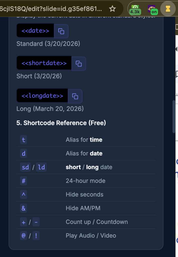The image size is (178, 257).
Task: Click the '@' play audio shortcode
Action: tap(24, 236)
